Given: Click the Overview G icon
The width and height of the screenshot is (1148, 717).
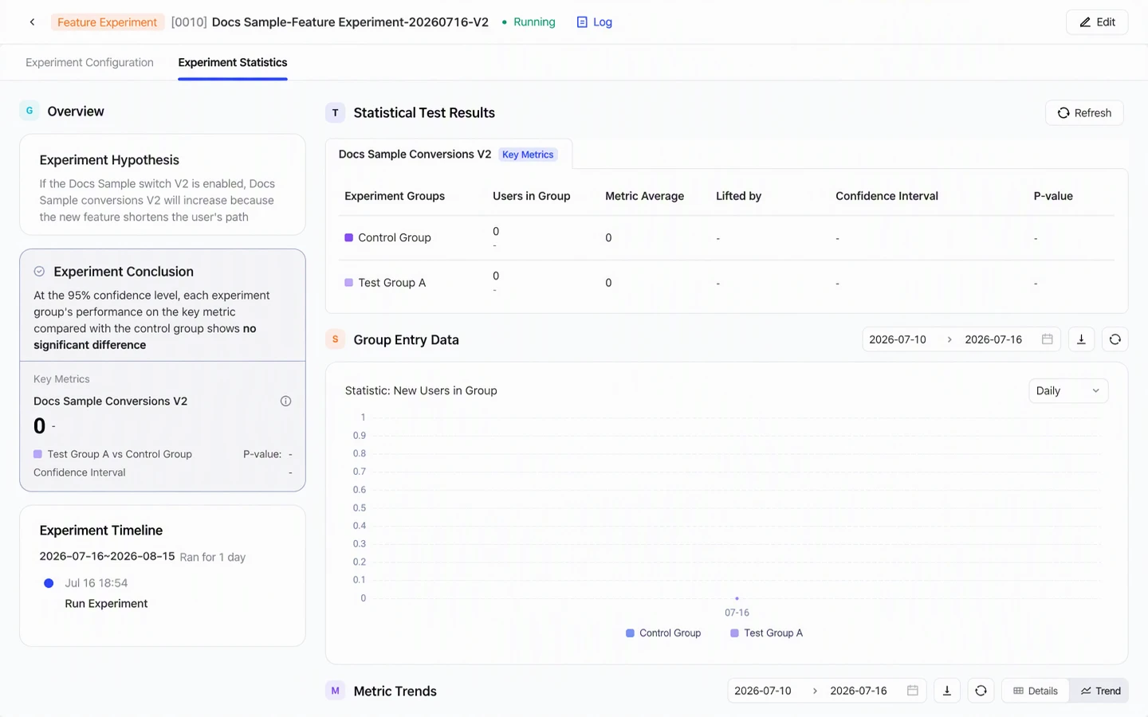Looking at the screenshot, I should [29, 111].
